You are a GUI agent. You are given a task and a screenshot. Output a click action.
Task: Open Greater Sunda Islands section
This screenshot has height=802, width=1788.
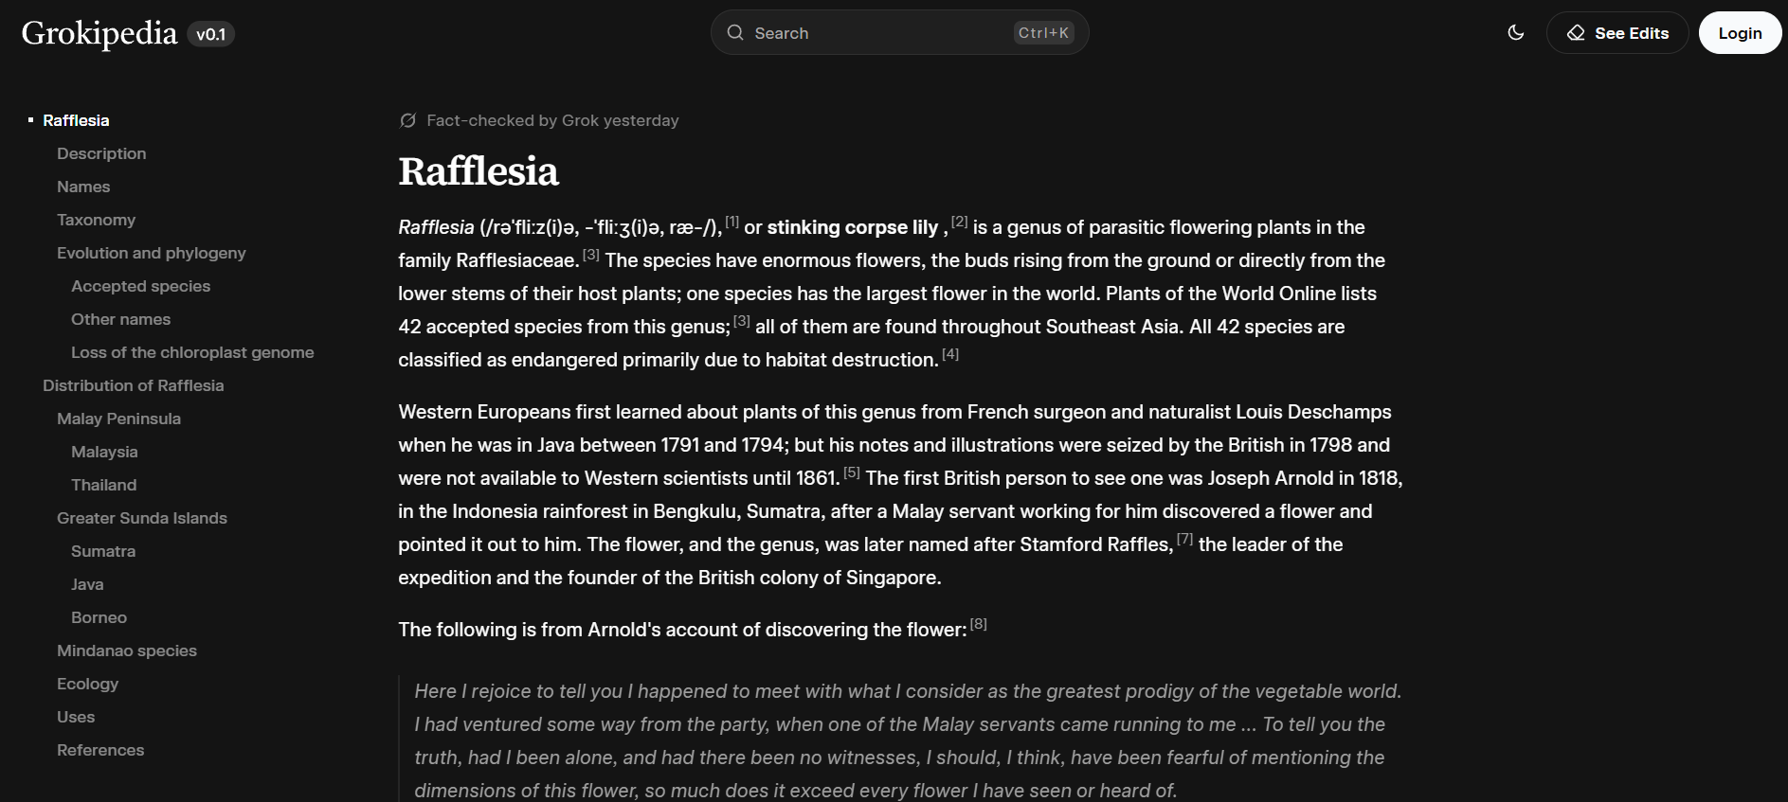142,518
